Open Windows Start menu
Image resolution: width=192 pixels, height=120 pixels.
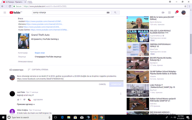[3, 117]
